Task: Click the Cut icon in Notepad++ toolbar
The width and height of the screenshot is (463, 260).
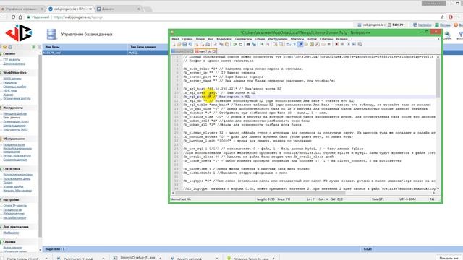Action: pyautogui.click(x=215, y=44)
